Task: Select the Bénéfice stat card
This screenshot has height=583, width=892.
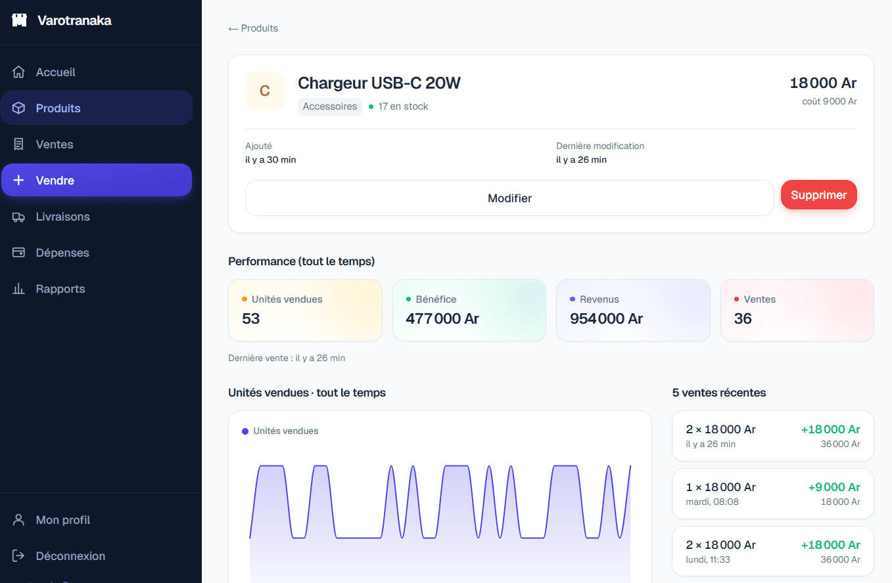Action: point(469,311)
